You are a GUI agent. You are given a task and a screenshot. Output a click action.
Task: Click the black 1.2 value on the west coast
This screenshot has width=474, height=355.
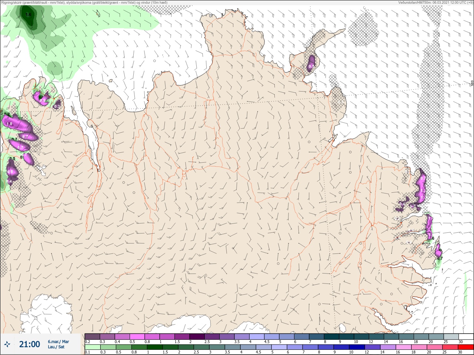(x=7, y=114)
